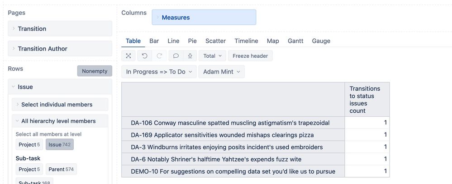
Task: Expand Select individual members section
Action: [x=60, y=104]
